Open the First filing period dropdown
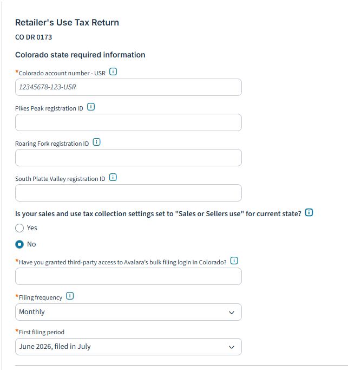The image size is (348, 370). [128, 347]
